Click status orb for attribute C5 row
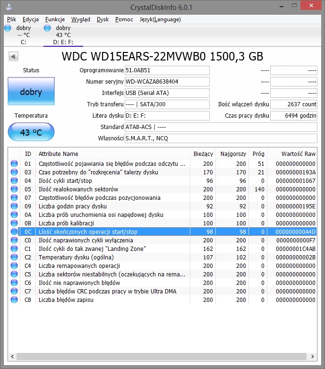The width and height of the screenshot is (325, 369). (x=14, y=274)
